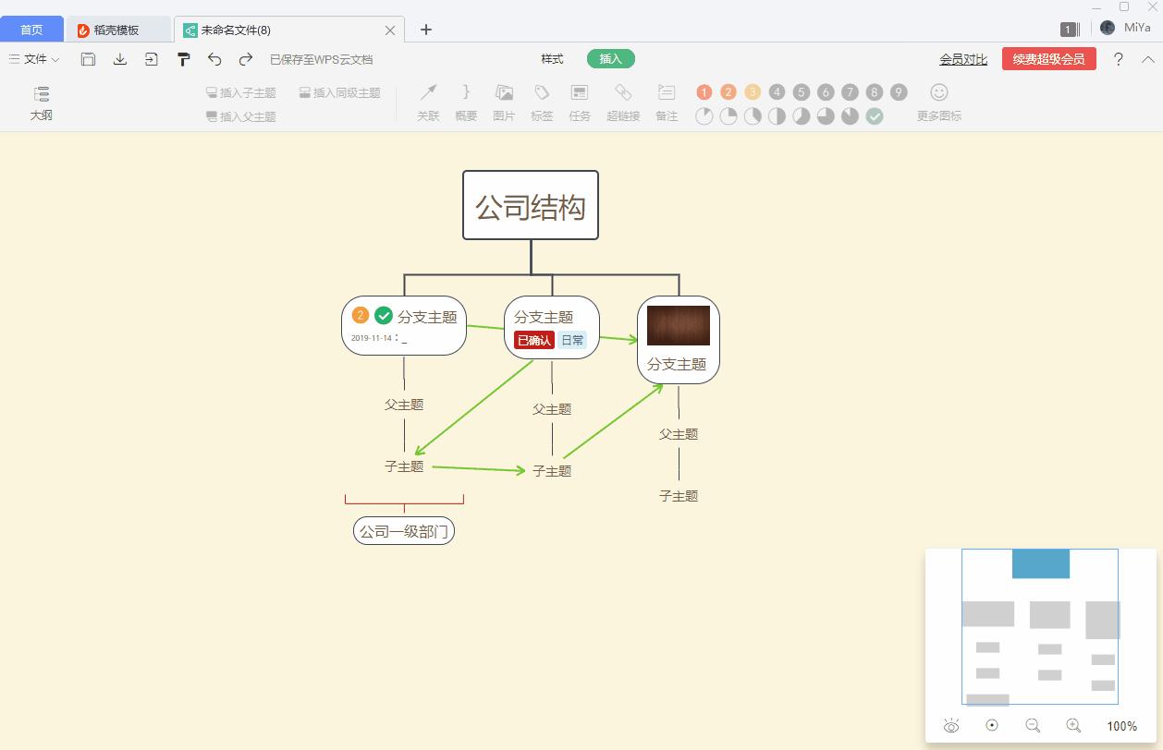This screenshot has height=750, width=1163.
Task: Open the 文件 file dropdown menu
Action: point(32,58)
